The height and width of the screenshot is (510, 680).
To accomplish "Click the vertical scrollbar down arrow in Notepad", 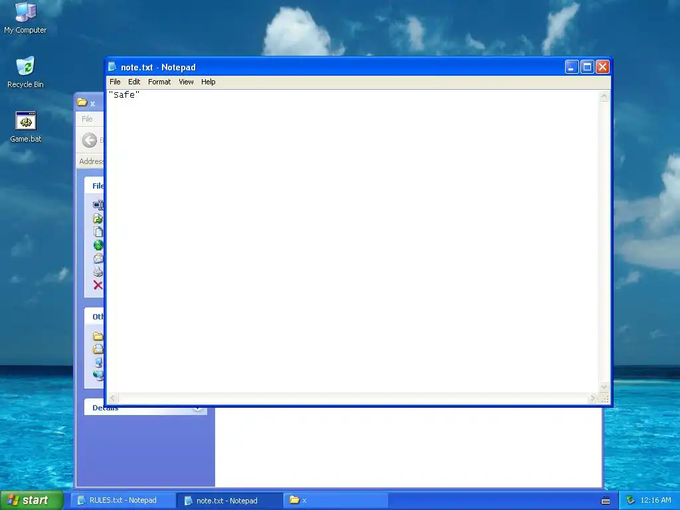I will click(604, 387).
